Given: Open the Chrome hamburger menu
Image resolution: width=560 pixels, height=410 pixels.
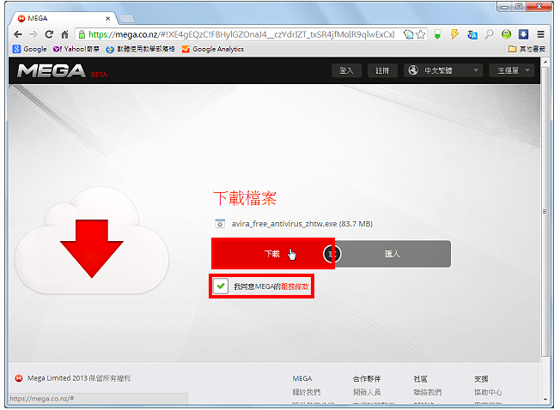Looking at the screenshot, I should pyautogui.click(x=541, y=34).
